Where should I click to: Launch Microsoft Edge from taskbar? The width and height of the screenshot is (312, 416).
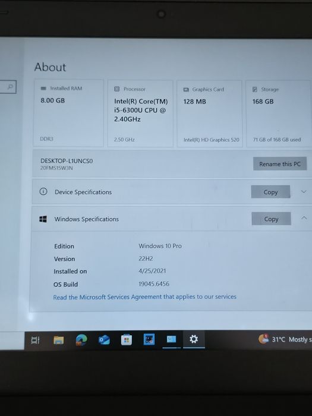(x=81, y=340)
